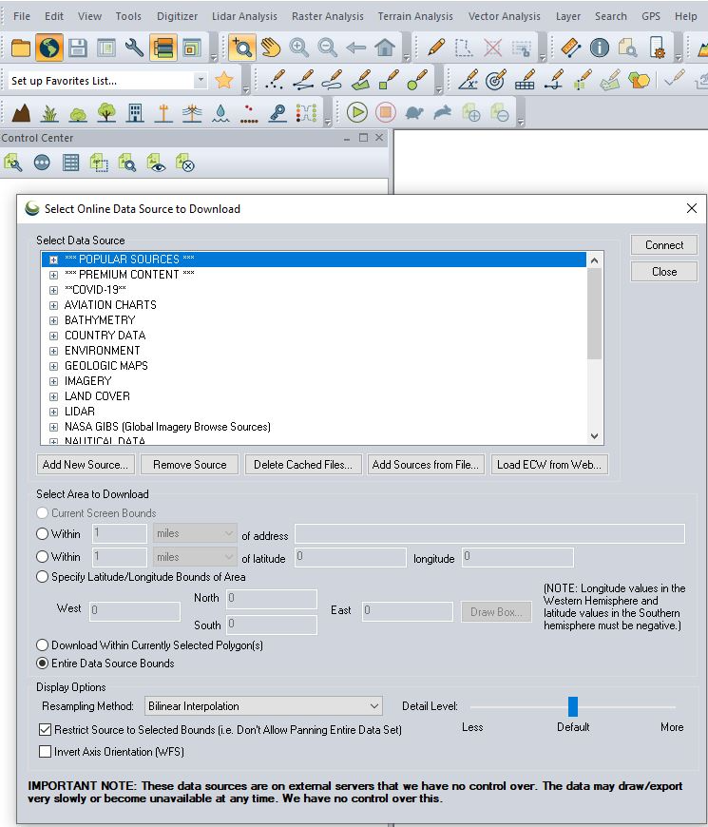Viewport: 708px width, 827px height.
Task: Click the Open Data Files folder icon
Action: pos(21,48)
